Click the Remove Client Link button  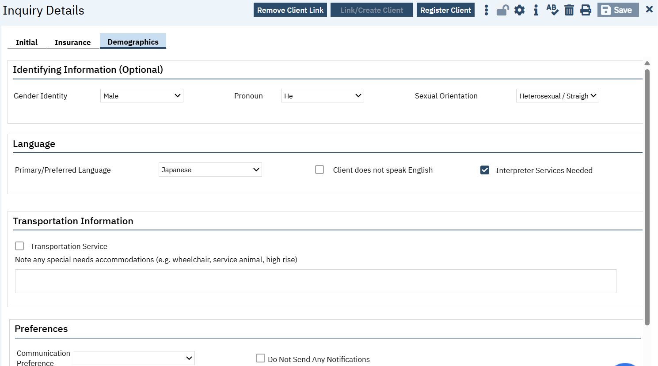(290, 10)
